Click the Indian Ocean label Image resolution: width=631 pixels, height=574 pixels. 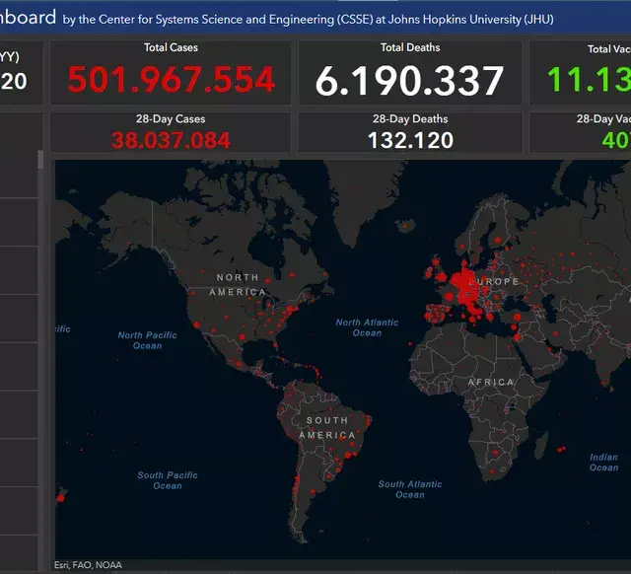pyautogui.click(x=603, y=463)
